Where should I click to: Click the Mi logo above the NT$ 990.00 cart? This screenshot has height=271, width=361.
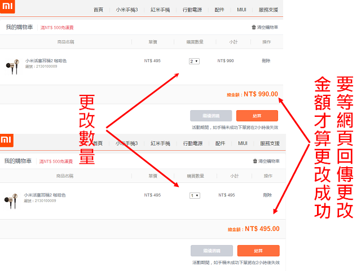7,6
